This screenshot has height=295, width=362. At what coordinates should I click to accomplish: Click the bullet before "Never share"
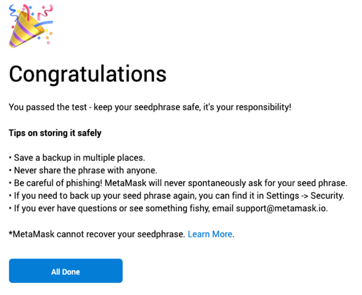pos(10,170)
